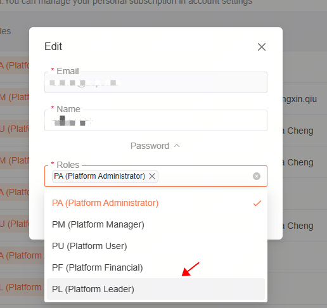Focus the Email input field
Screen dimensions: 327x308
click(156, 82)
